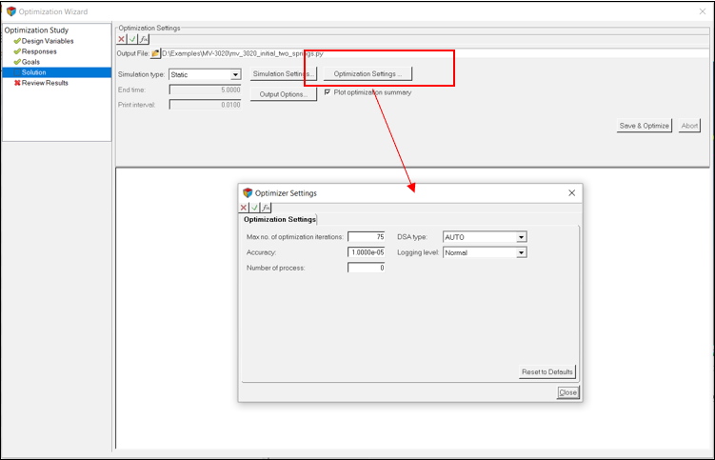The height and width of the screenshot is (460, 715).
Task: Select the Solution step in the tree
Action: click(56, 72)
